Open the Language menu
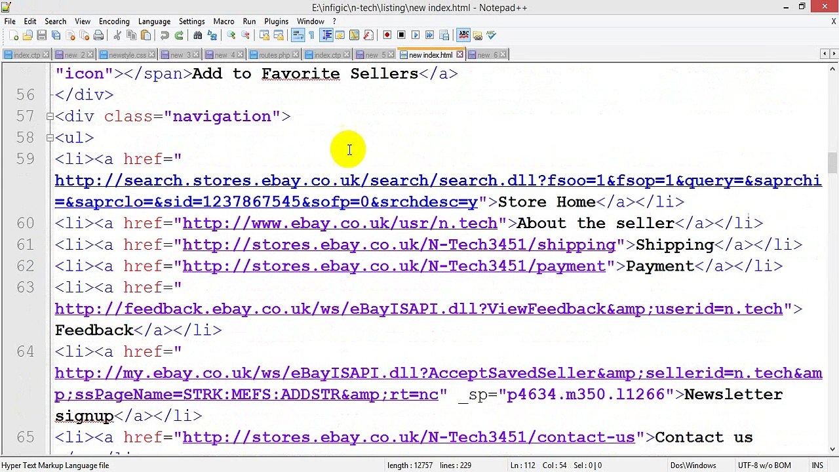This screenshot has height=472, width=839. click(155, 22)
